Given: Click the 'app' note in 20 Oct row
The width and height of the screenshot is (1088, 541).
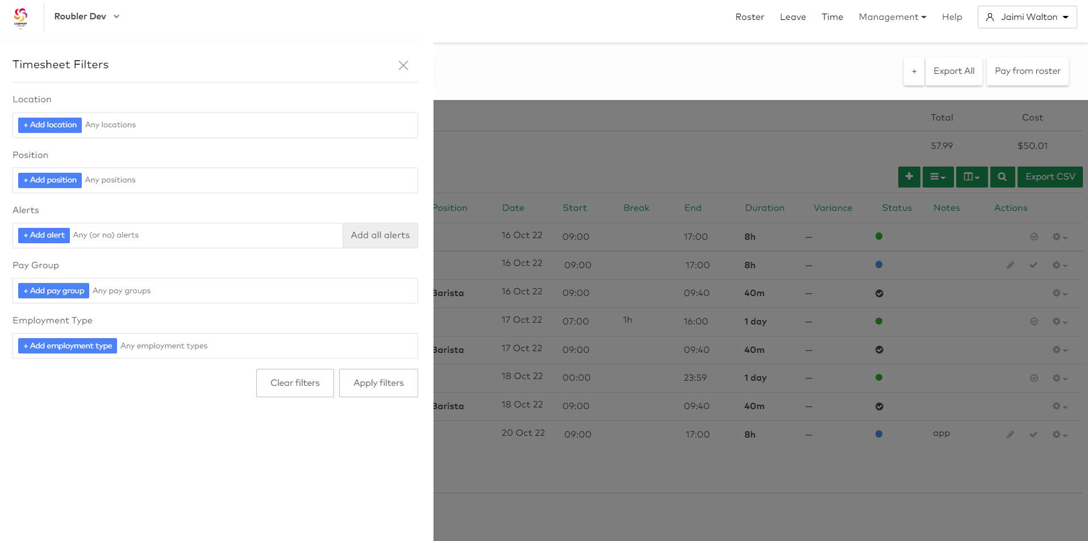Looking at the screenshot, I should click(941, 434).
